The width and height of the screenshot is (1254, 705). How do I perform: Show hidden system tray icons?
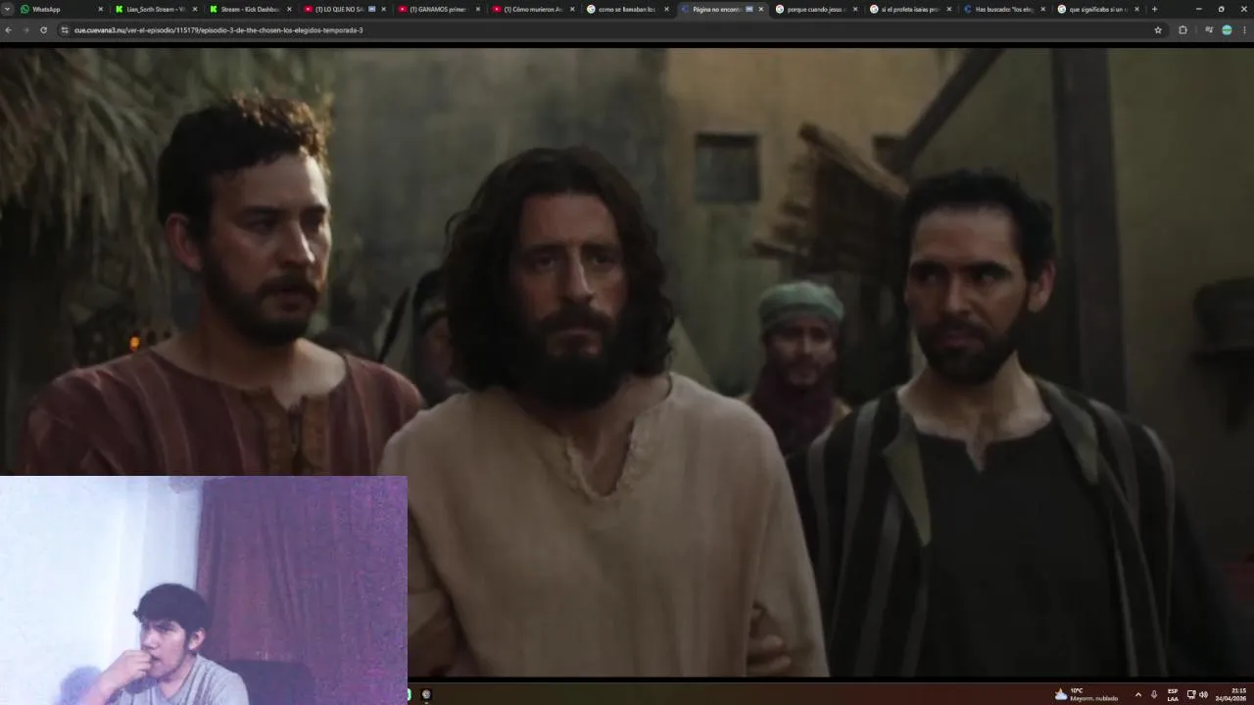point(1137,694)
